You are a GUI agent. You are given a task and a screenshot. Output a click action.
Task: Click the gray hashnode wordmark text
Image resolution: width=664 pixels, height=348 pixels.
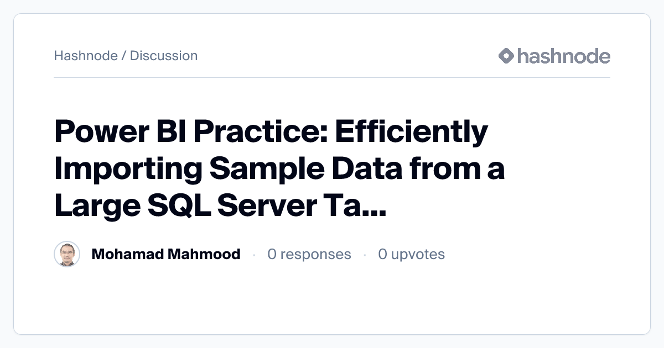click(x=563, y=56)
